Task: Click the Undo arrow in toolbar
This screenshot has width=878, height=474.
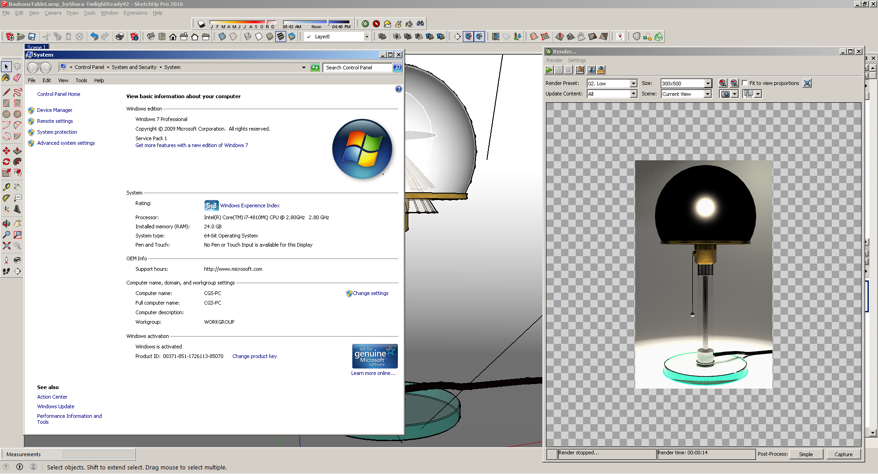Action: pos(94,37)
